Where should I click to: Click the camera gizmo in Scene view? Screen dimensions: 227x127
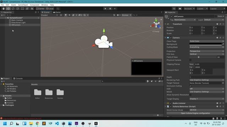point(103,42)
